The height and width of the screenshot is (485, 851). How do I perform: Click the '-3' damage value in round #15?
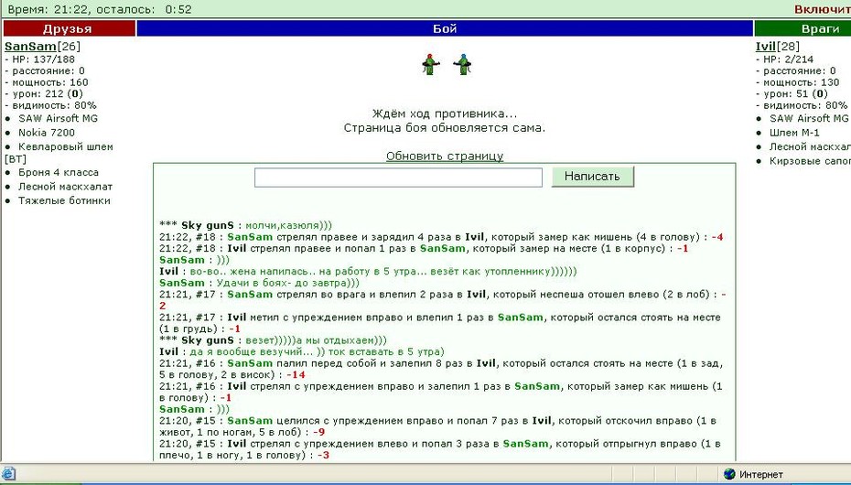[x=323, y=455]
